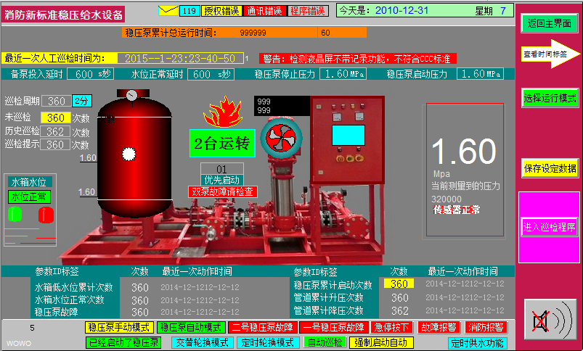Click the white arrow 查看时间标签
Image resolution: width=583 pixels, height=351 pixels.
(x=549, y=54)
